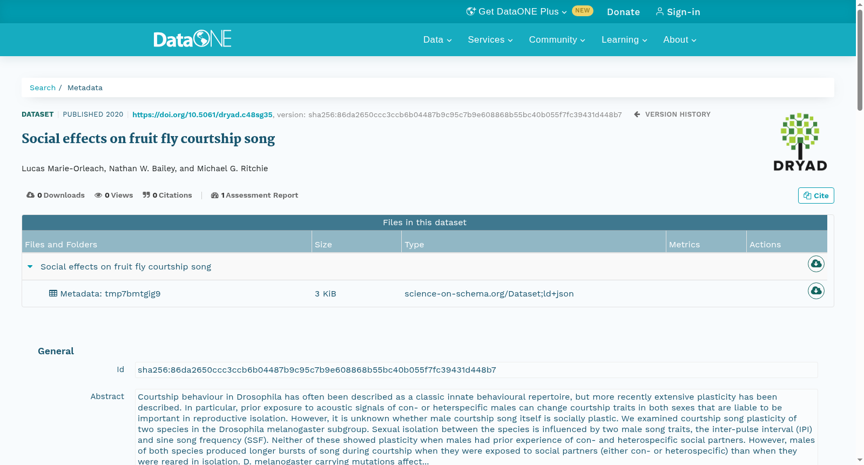
Task: Click the Assessment Report gauge icon
Action: (x=215, y=195)
